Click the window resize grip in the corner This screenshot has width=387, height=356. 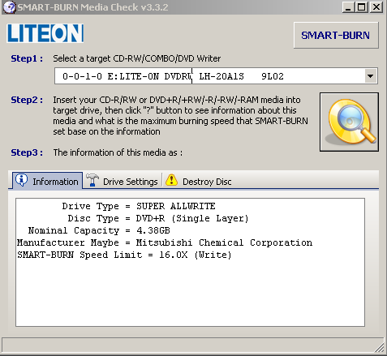[x=380, y=348]
